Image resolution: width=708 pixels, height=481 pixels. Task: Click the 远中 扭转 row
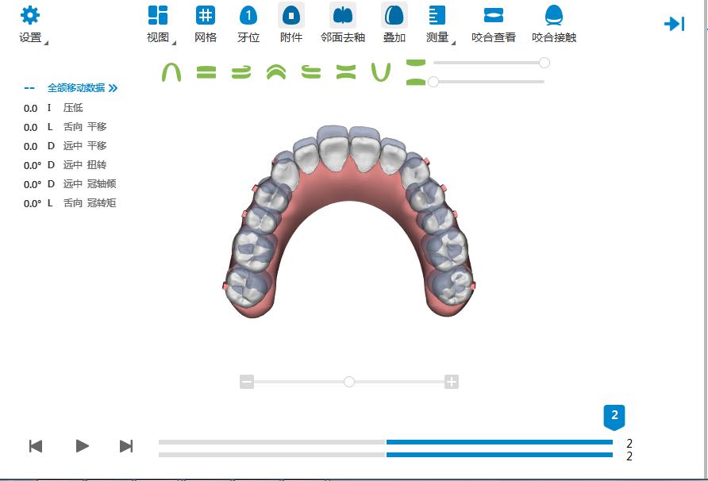(x=65, y=165)
